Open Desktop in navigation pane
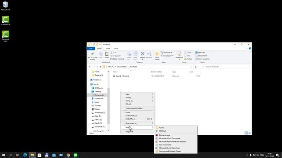 point(98,92)
